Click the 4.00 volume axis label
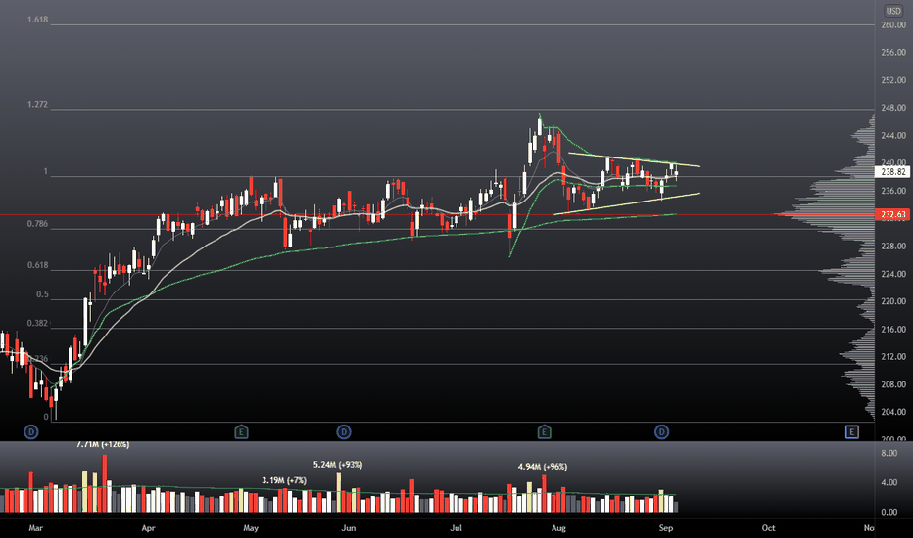Viewport: 913px width, 538px height. tap(889, 483)
